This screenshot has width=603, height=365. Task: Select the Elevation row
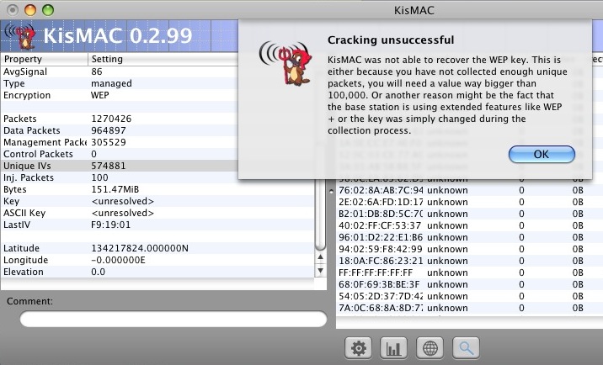tap(157, 272)
